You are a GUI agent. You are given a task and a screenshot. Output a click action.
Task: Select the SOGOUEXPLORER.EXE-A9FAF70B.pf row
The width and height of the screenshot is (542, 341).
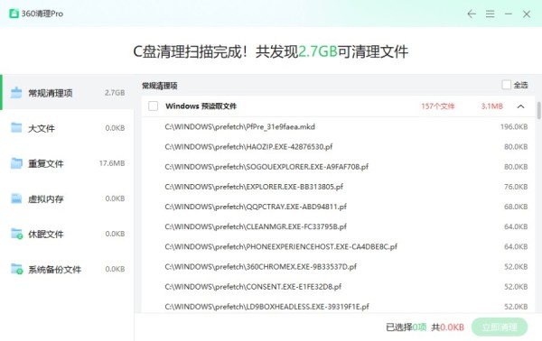(339, 167)
